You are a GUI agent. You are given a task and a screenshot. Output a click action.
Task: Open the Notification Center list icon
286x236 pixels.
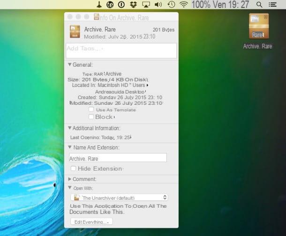[x=272, y=5]
